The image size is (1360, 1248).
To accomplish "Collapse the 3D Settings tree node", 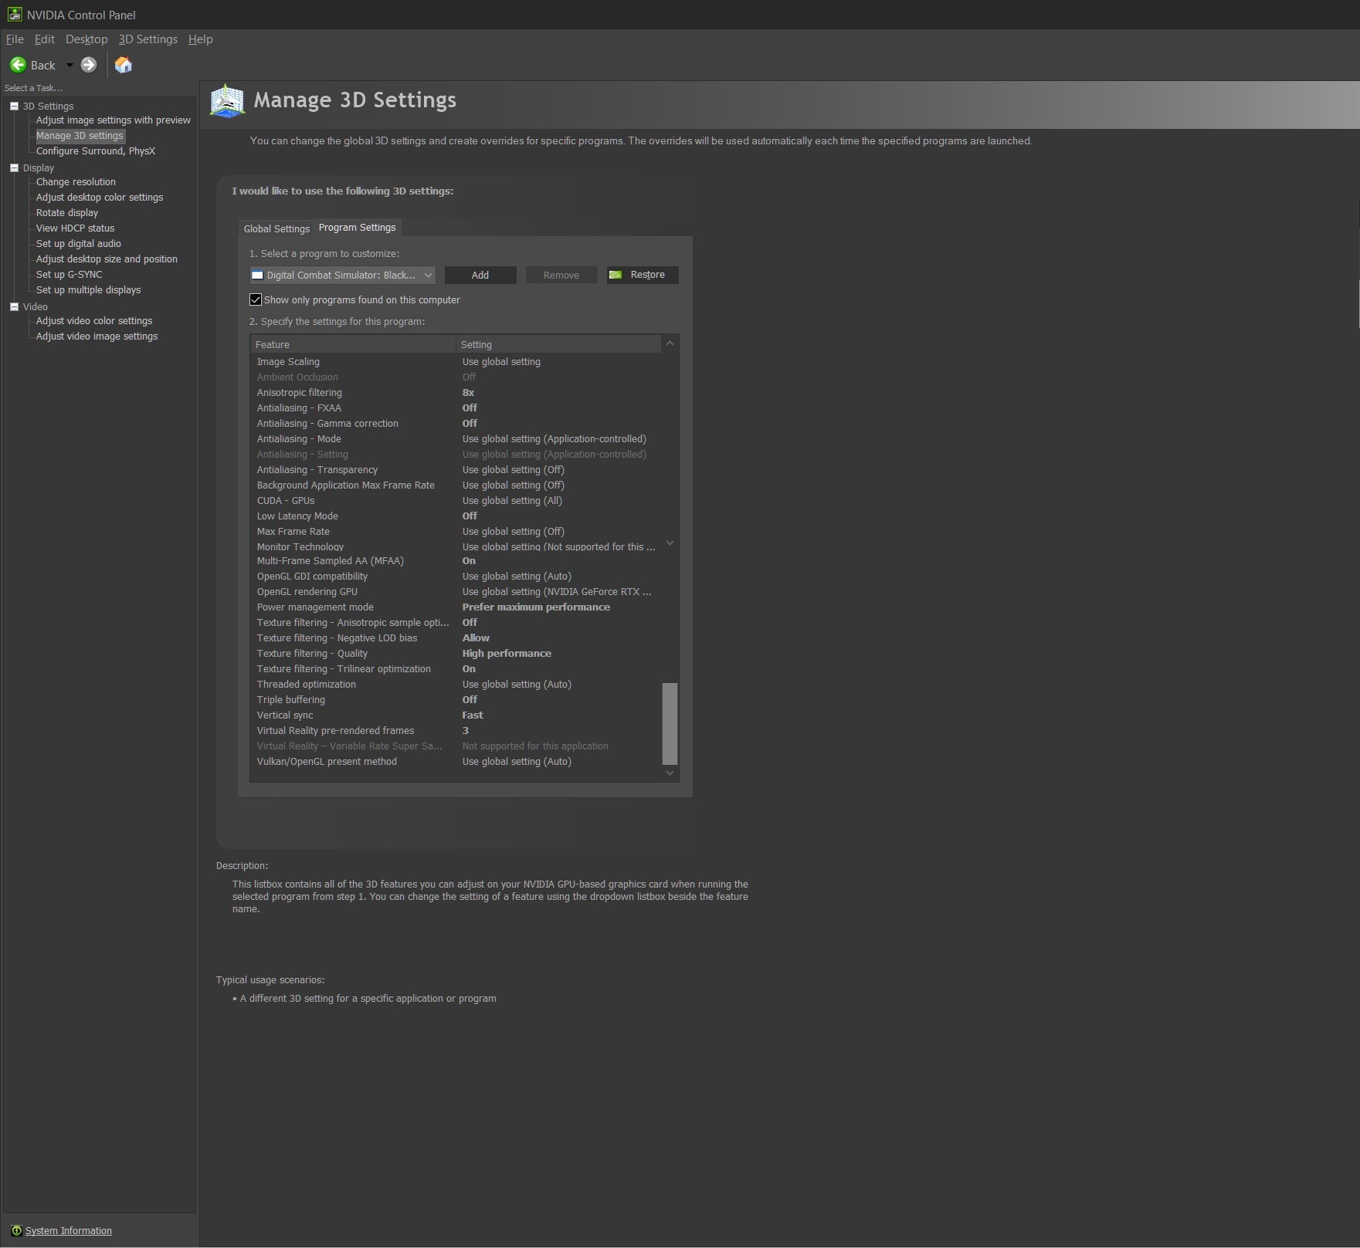I will click(x=14, y=106).
